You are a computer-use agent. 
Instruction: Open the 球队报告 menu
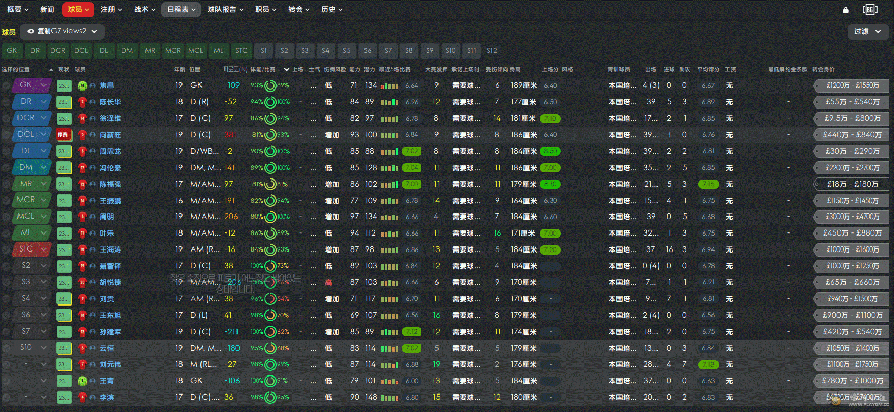[x=226, y=10]
